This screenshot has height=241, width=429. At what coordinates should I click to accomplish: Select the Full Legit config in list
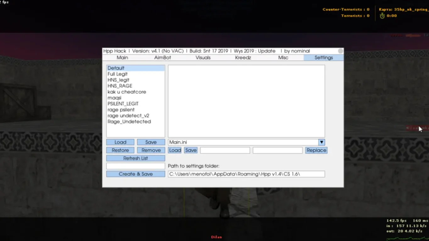[x=118, y=74]
